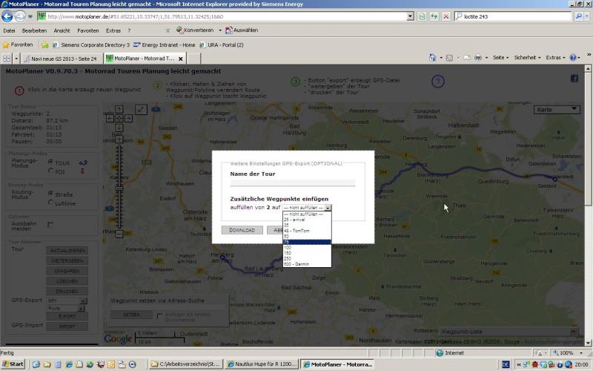Zoom out the map with minus button

pyautogui.click(x=119, y=234)
